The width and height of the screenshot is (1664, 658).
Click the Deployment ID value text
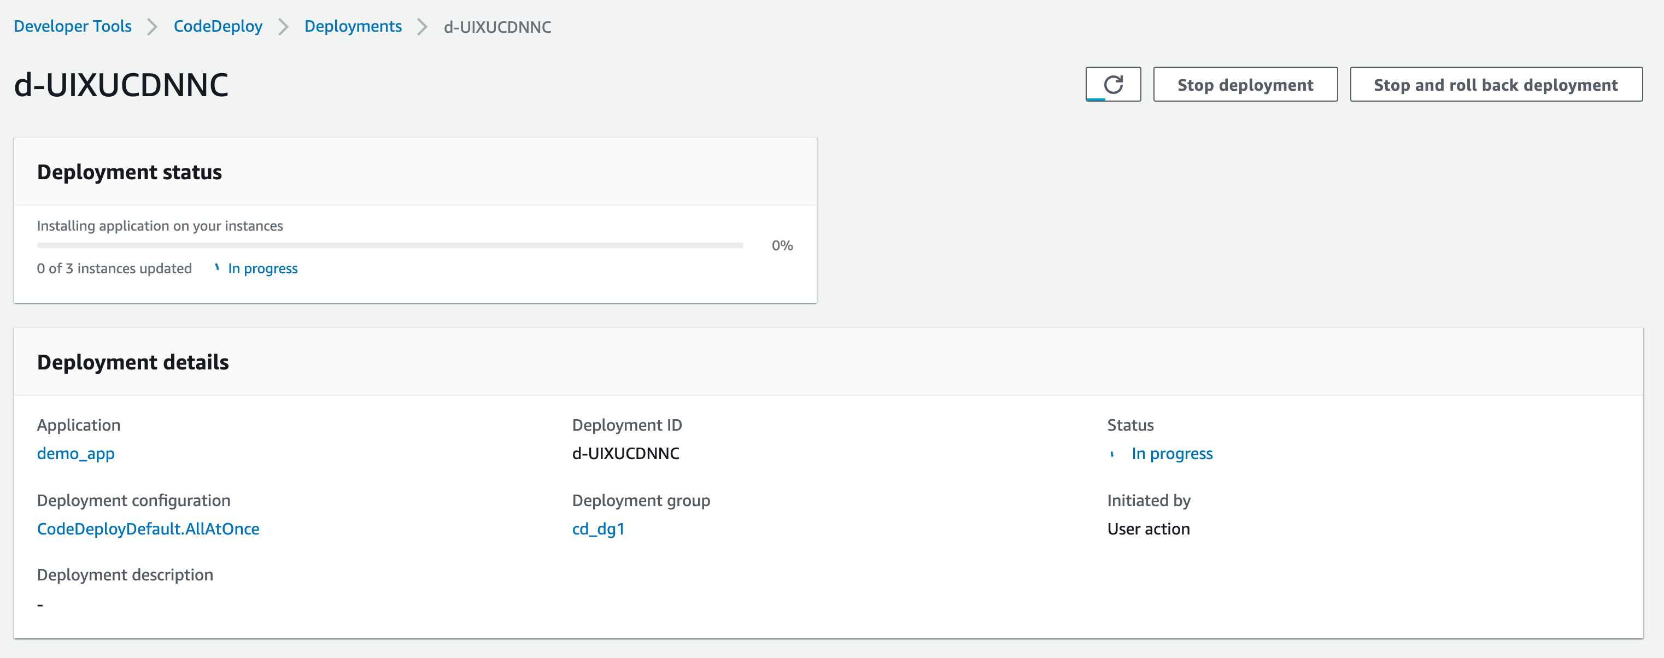[x=625, y=453]
